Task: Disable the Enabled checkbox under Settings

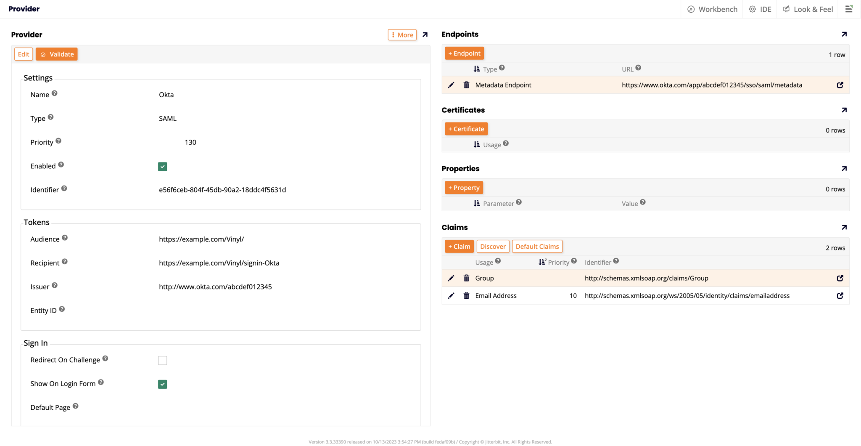Action: click(162, 167)
